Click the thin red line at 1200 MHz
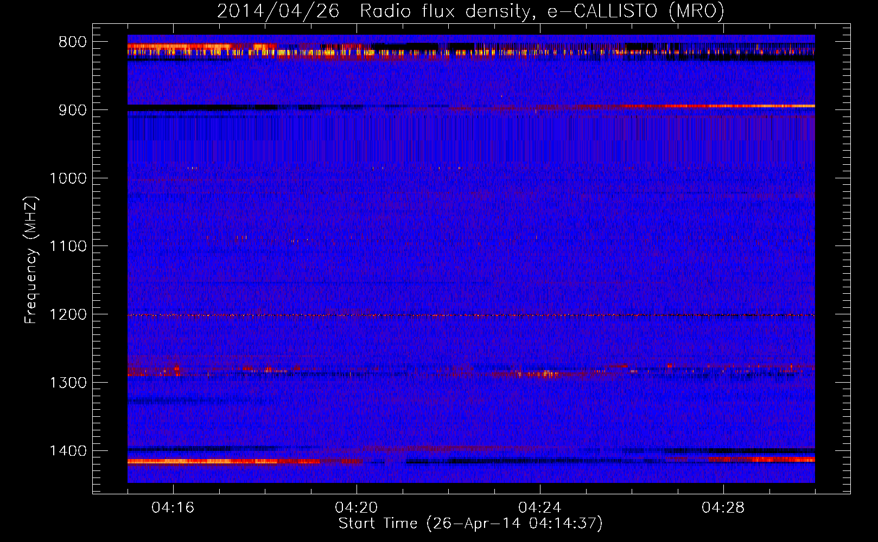 (471, 315)
